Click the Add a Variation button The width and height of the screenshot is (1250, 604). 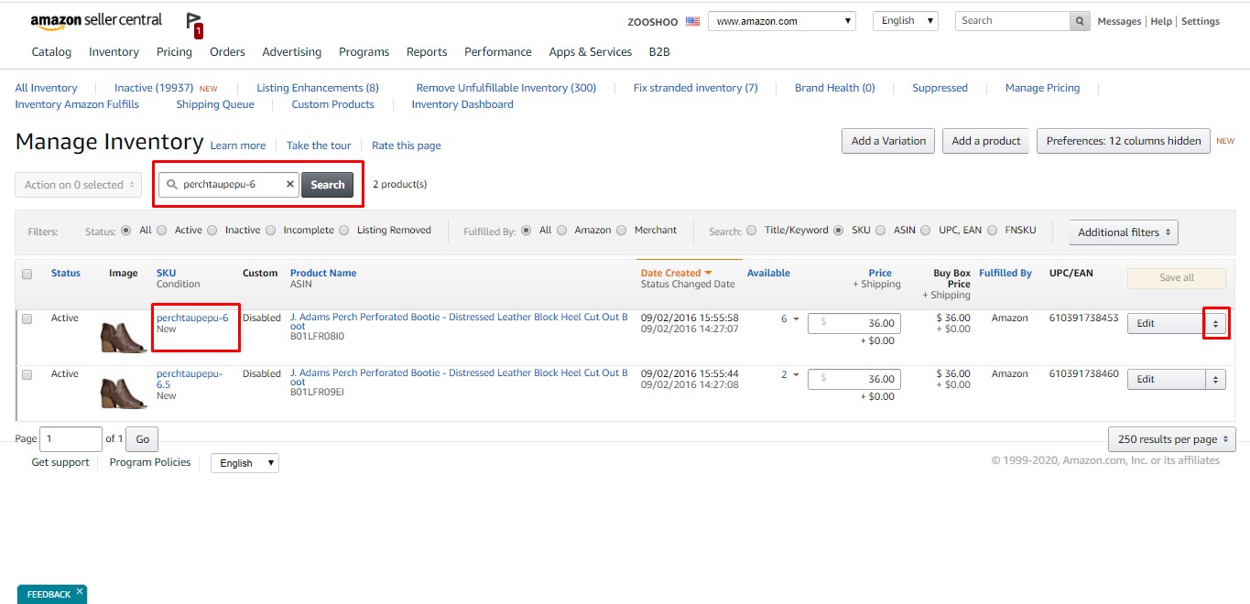click(888, 141)
